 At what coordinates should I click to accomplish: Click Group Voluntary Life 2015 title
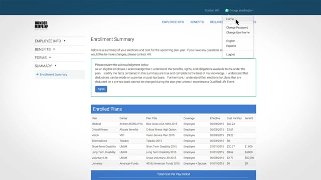coord(161,158)
